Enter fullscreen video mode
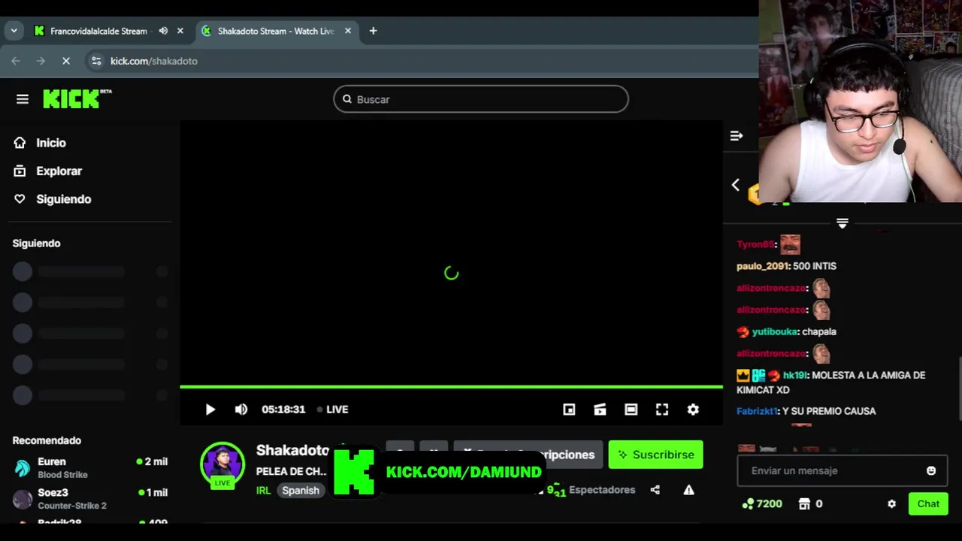 pos(661,410)
